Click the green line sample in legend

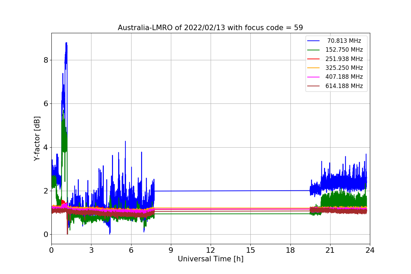click(313, 50)
